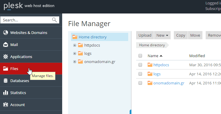The height and width of the screenshot is (114, 221).
Task: Check the onomadomain.gr row checkbox
Action: coord(140,83)
